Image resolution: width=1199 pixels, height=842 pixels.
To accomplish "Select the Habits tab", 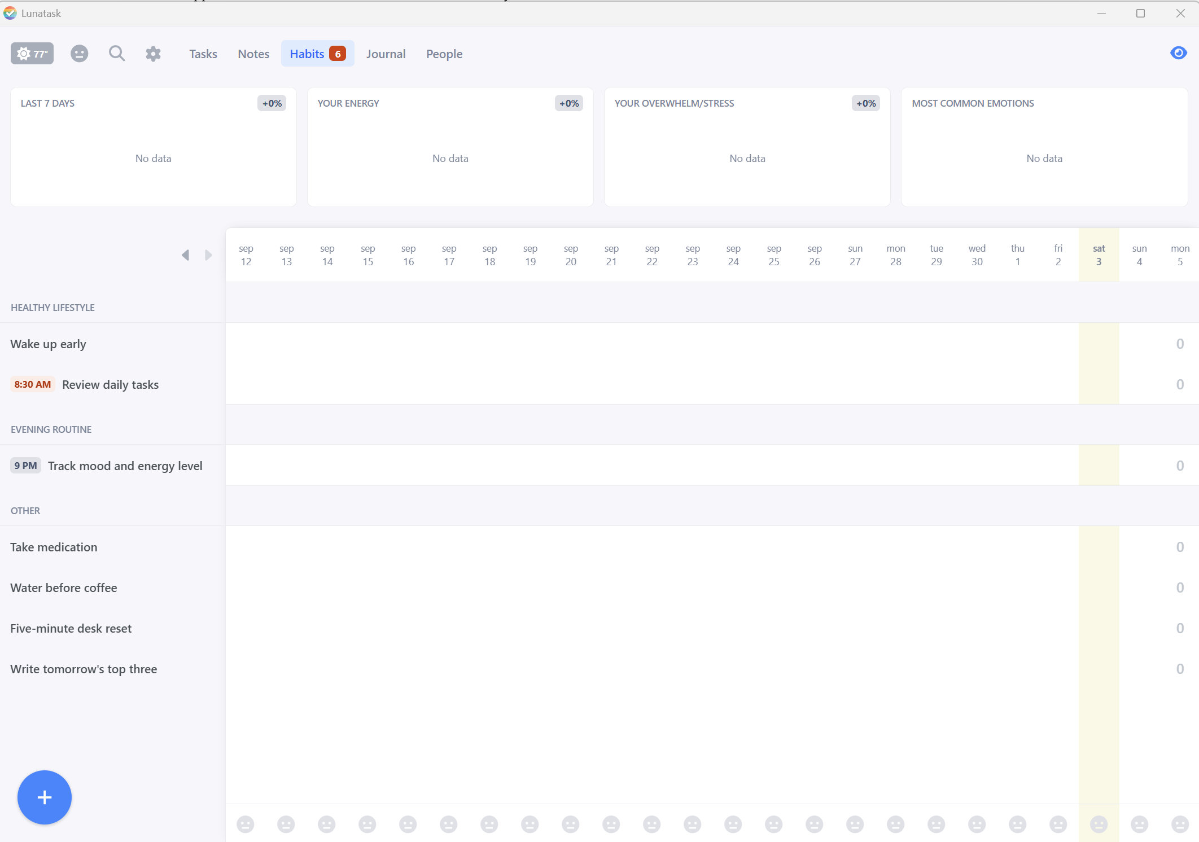I will [318, 54].
